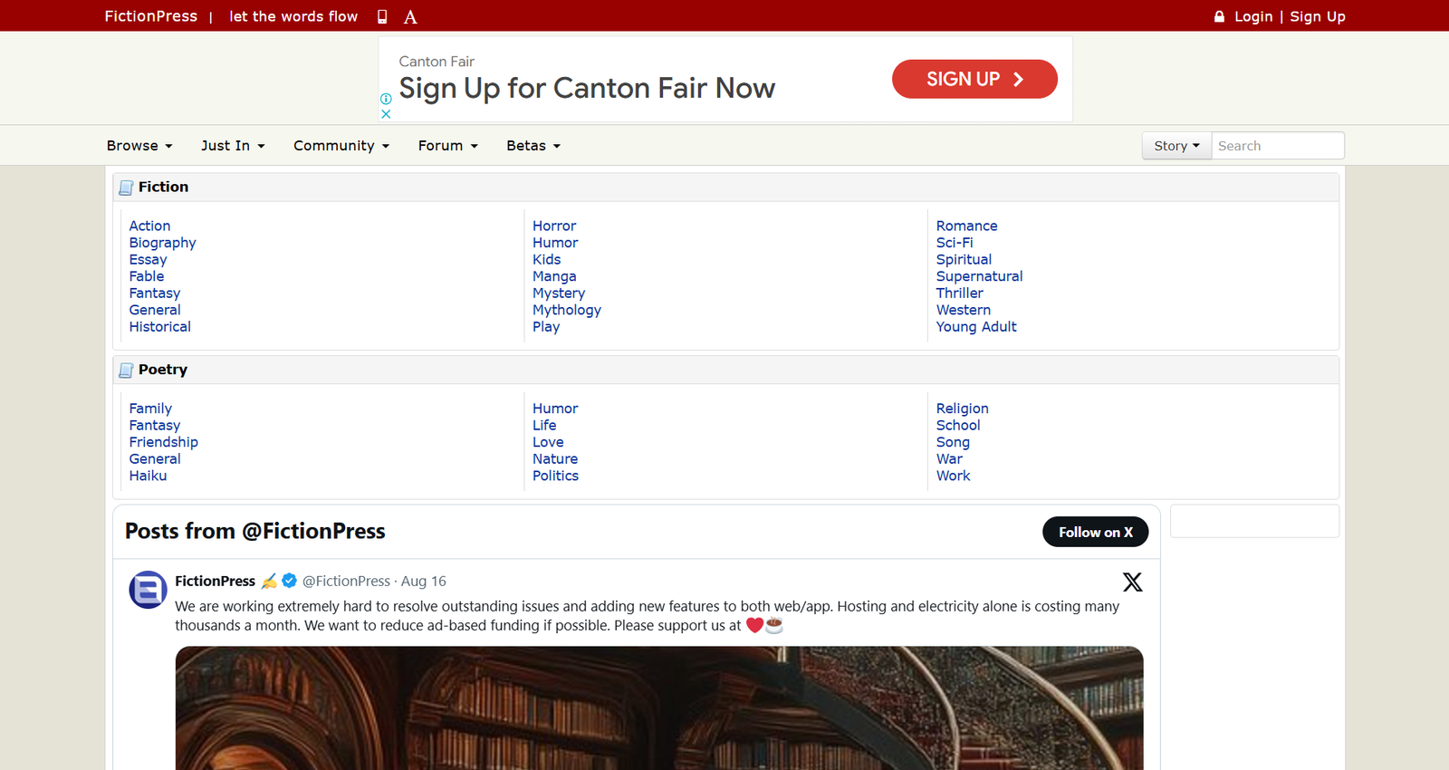Open the library image in the post
This screenshot has width=1449, height=770.
pyautogui.click(x=659, y=707)
